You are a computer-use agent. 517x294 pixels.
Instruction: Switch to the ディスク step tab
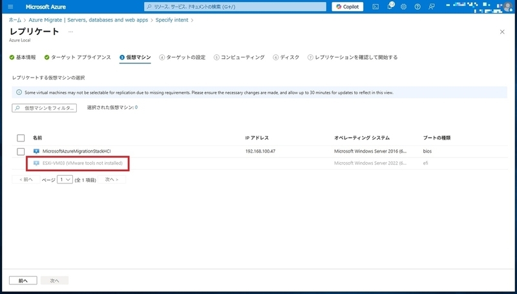(x=286, y=58)
